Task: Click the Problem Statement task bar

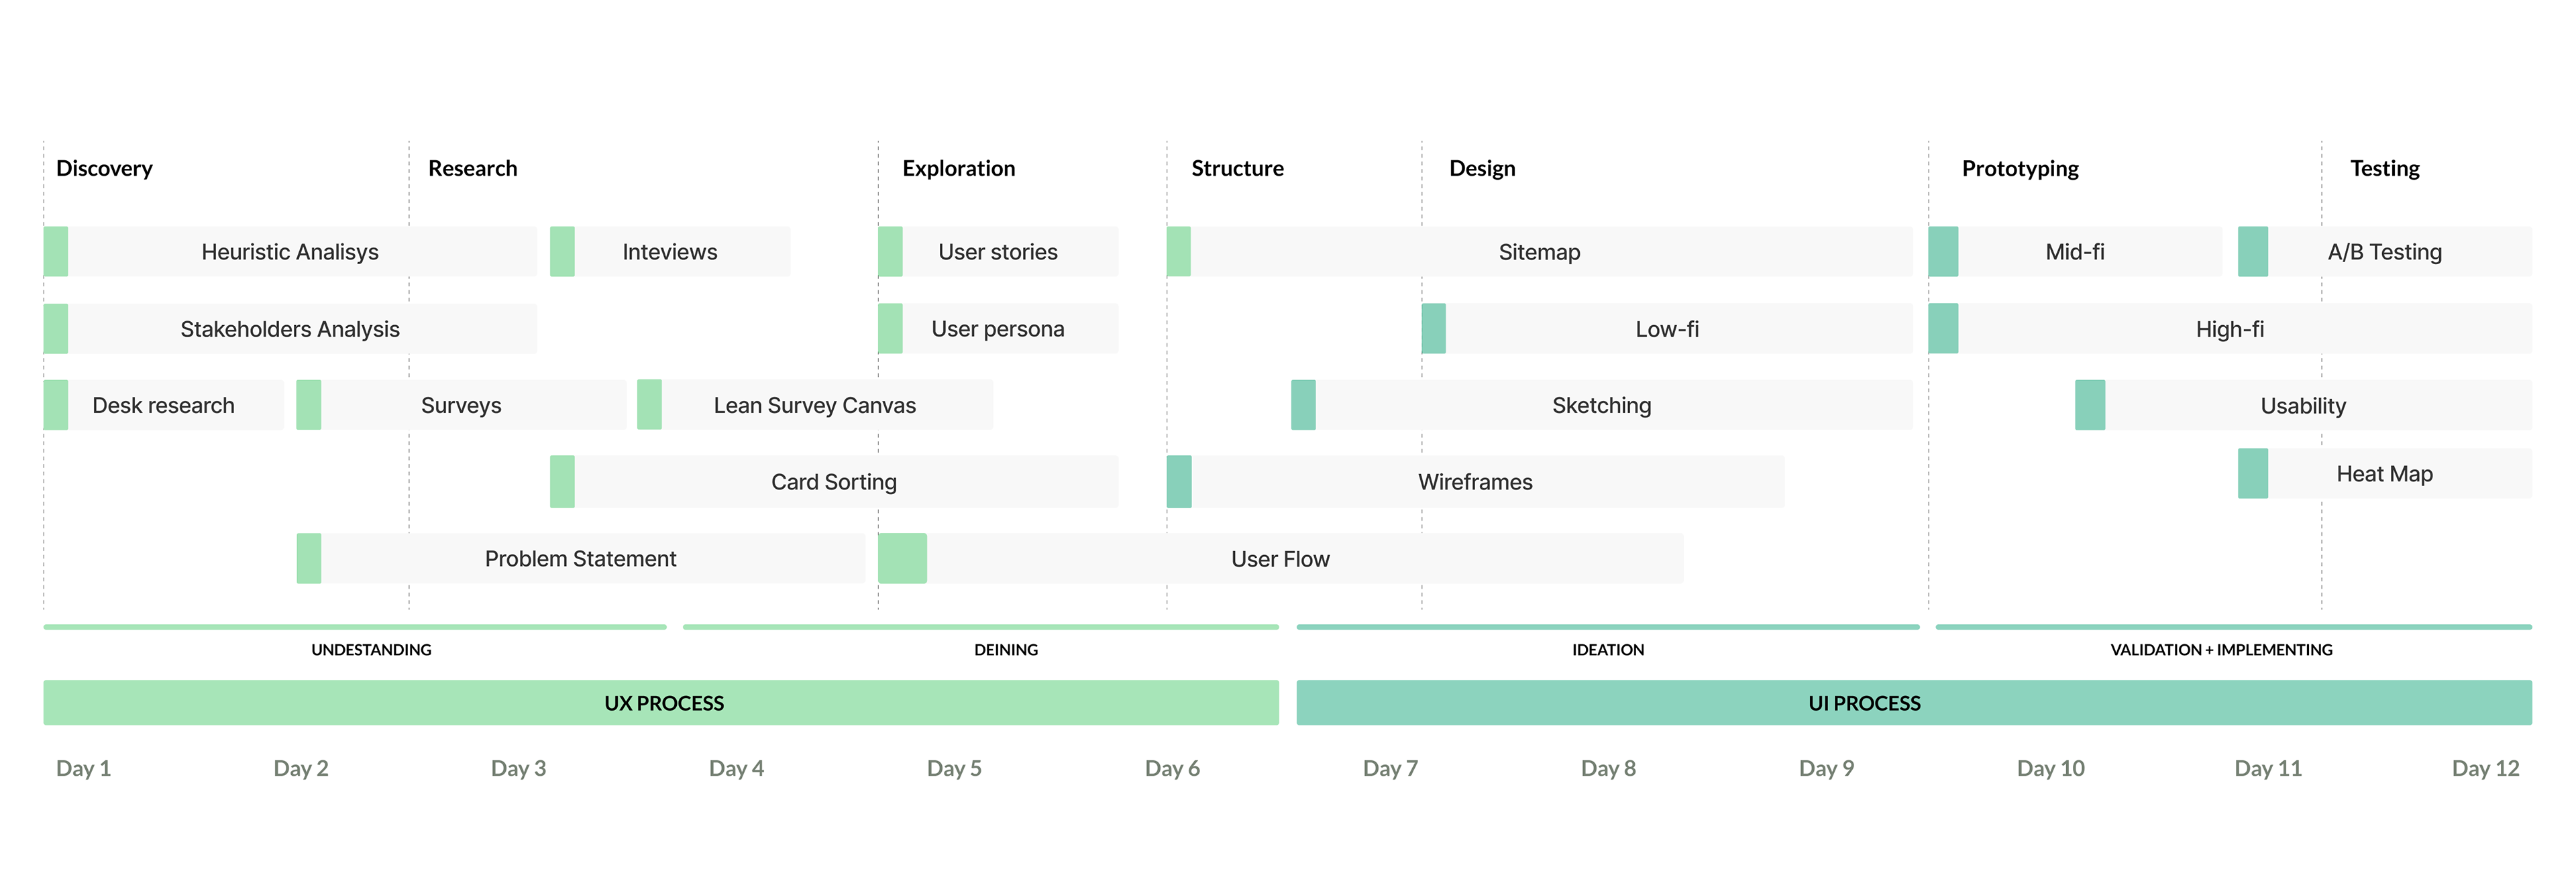Action: click(581, 559)
